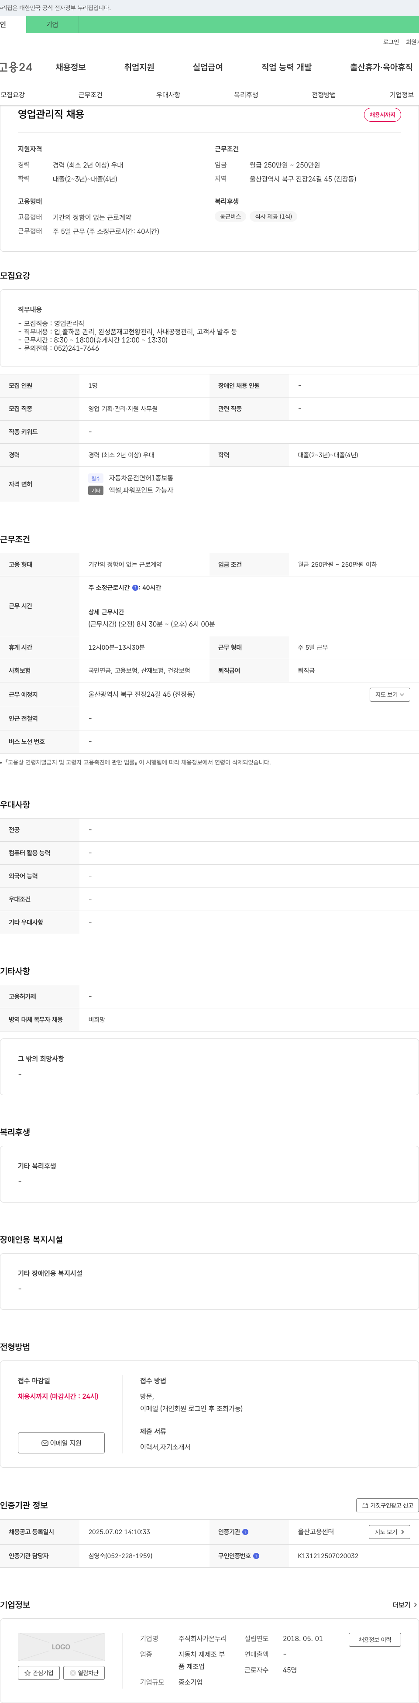This screenshot has width=419, height=1703.
Task: Jump to the 전형방법 section tab
Action: pyautogui.click(x=324, y=95)
